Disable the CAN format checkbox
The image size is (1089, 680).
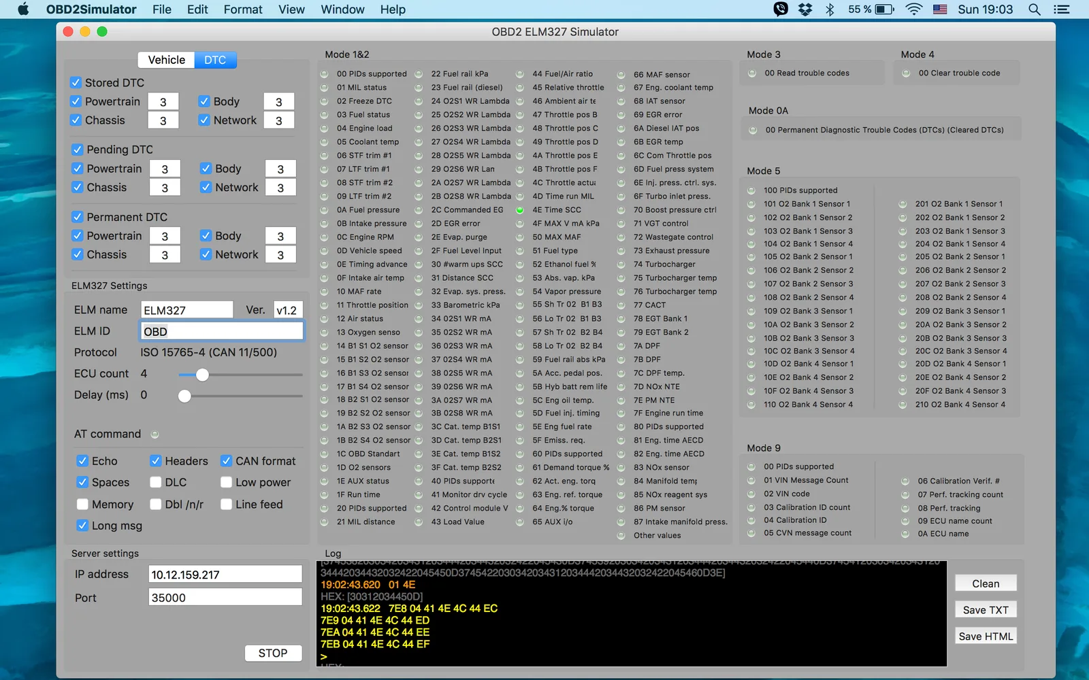226,461
